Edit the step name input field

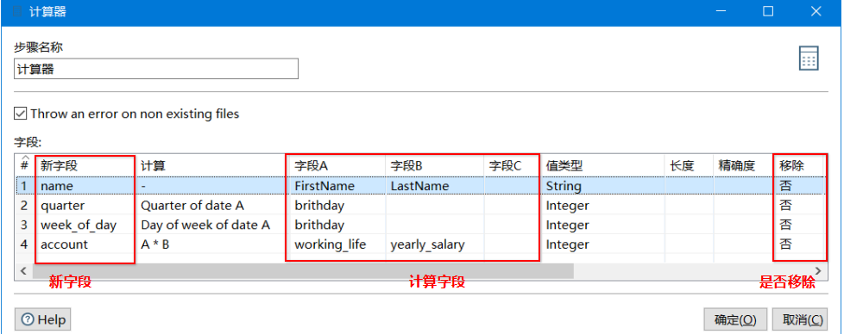[156, 69]
